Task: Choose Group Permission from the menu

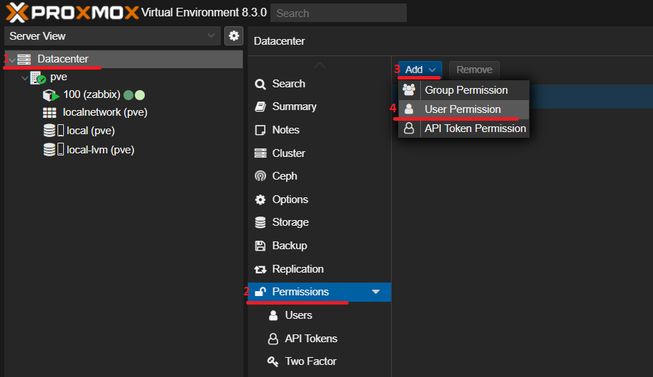Action: (464, 90)
